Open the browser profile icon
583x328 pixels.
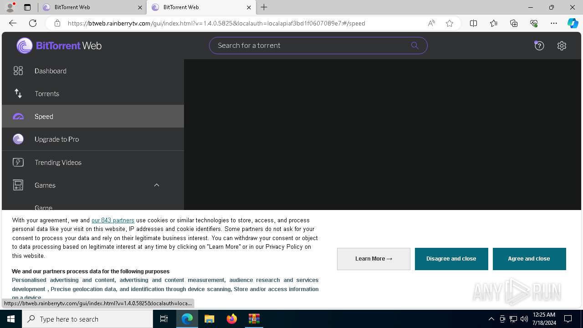click(x=10, y=7)
